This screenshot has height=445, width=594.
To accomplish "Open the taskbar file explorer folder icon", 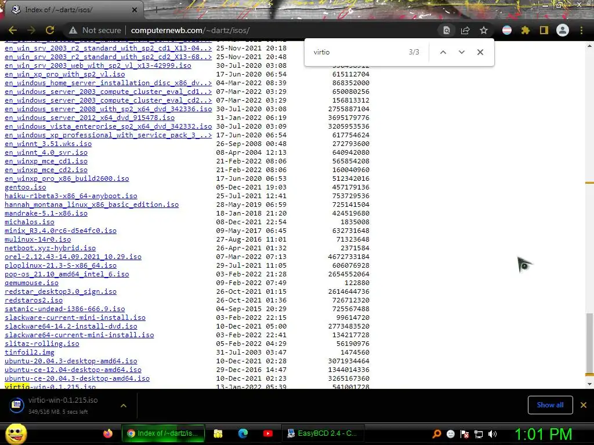I will pyautogui.click(x=218, y=433).
